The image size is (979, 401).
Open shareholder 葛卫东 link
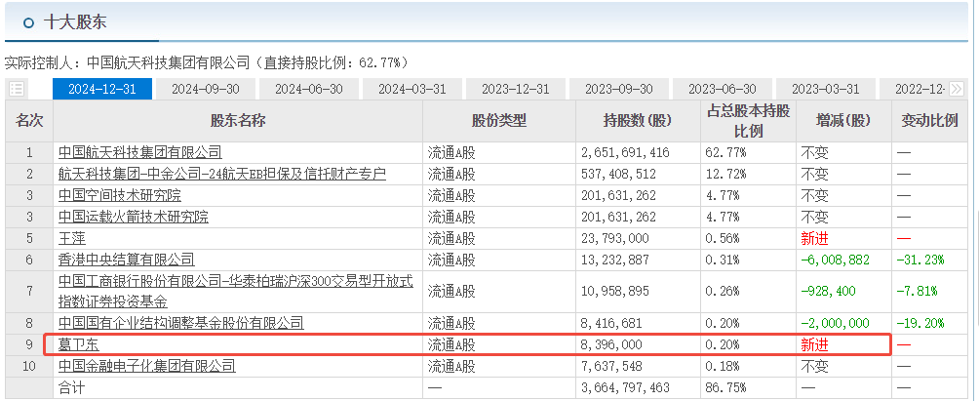pyautogui.click(x=79, y=344)
